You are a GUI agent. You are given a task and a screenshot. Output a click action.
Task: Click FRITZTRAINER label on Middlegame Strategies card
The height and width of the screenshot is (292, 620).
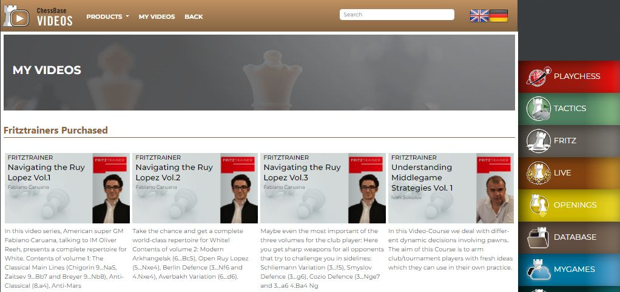coord(414,157)
